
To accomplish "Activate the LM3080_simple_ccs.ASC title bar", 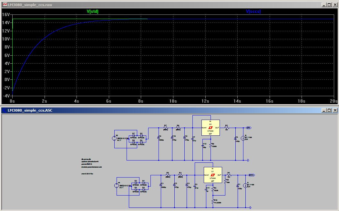I will point(169,110).
